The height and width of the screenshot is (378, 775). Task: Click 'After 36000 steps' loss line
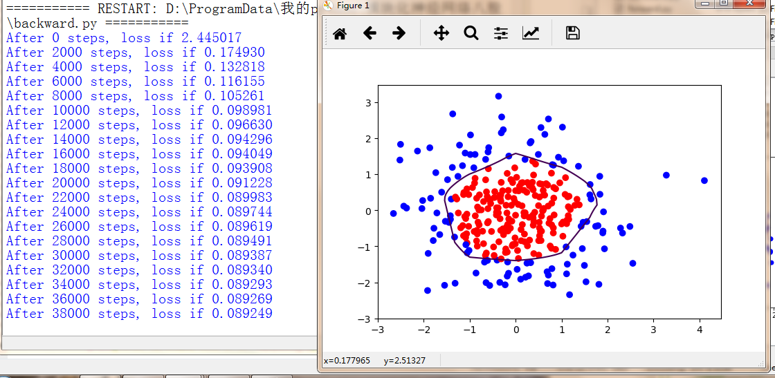pos(139,299)
